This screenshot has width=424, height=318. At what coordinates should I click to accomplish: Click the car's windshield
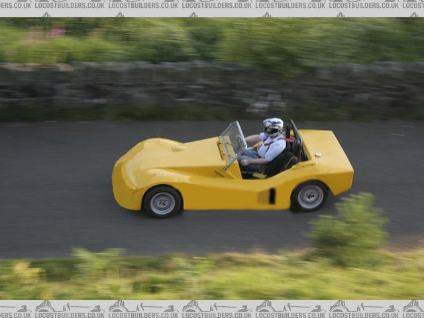pyautogui.click(x=233, y=140)
